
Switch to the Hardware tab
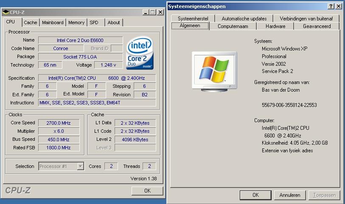275,26
